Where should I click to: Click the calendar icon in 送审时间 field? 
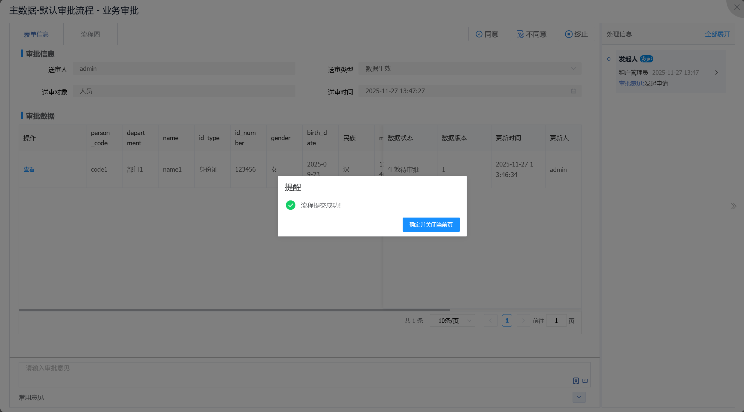pyautogui.click(x=573, y=91)
